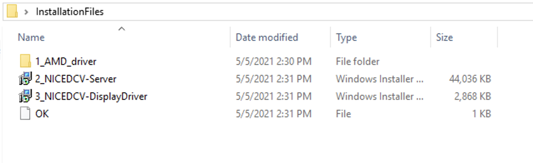Click the folder icon in address bar
This screenshot has width=533, height=163.
click(x=12, y=11)
